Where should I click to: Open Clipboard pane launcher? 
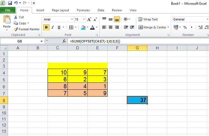click(x=39, y=35)
